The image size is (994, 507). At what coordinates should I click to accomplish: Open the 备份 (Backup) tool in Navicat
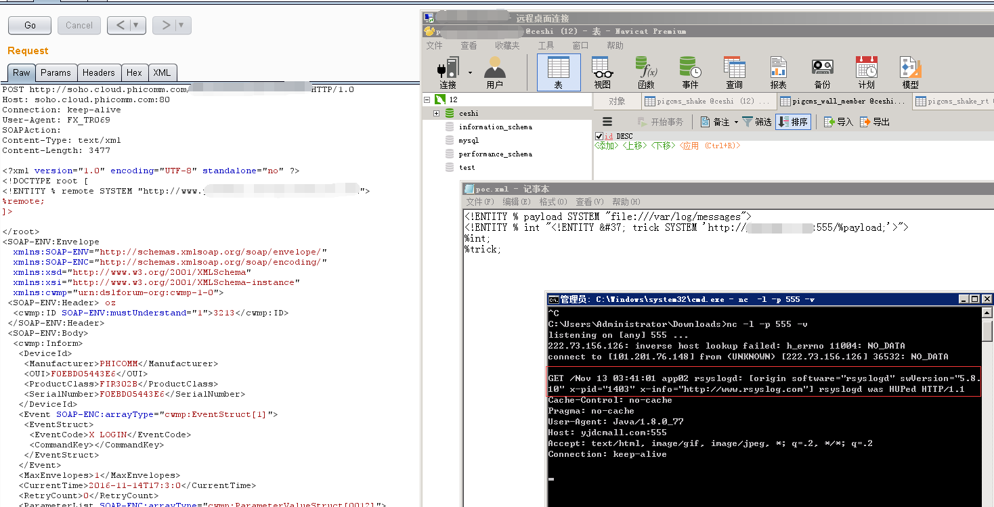(822, 73)
